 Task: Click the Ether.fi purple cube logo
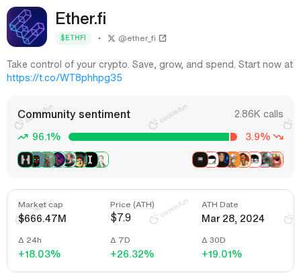[27, 27]
